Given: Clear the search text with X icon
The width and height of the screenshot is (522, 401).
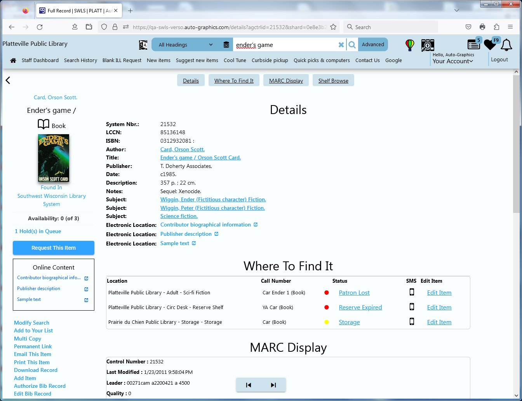Looking at the screenshot, I should point(341,45).
